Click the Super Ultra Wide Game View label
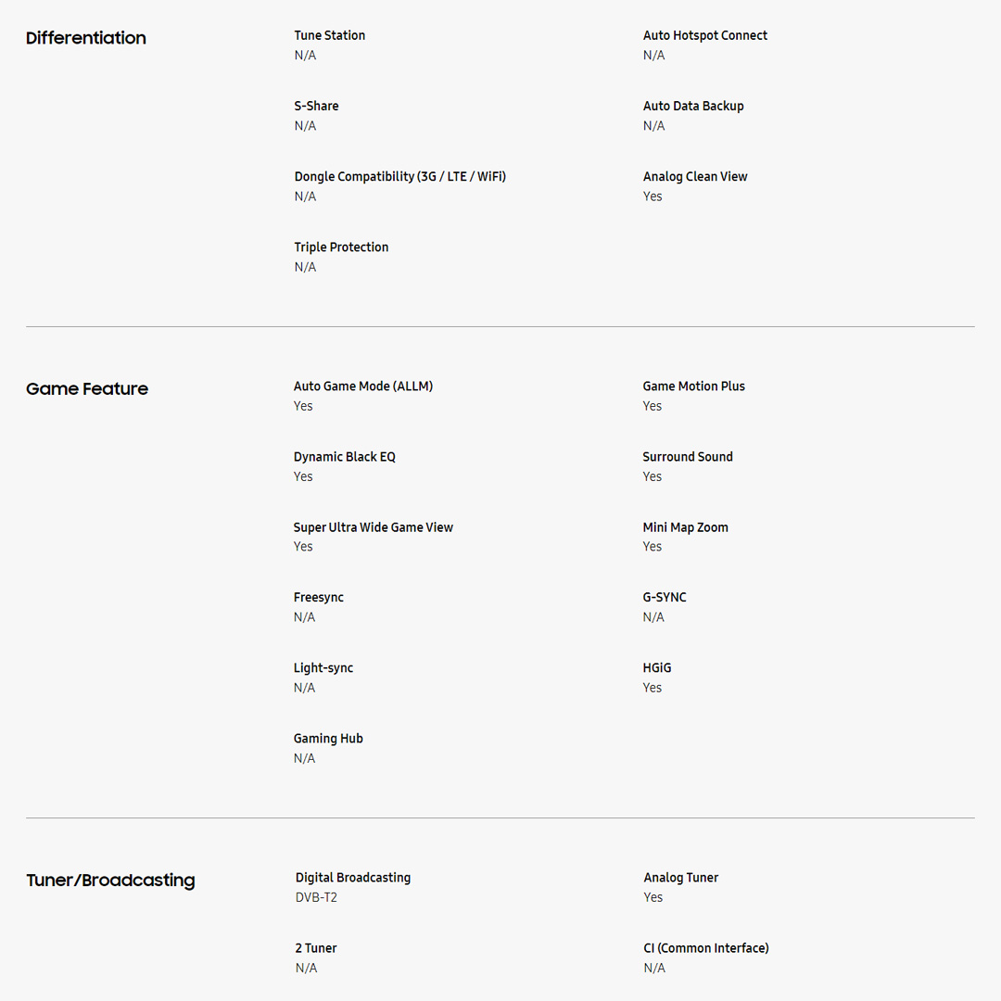 (x=374, y=527)
